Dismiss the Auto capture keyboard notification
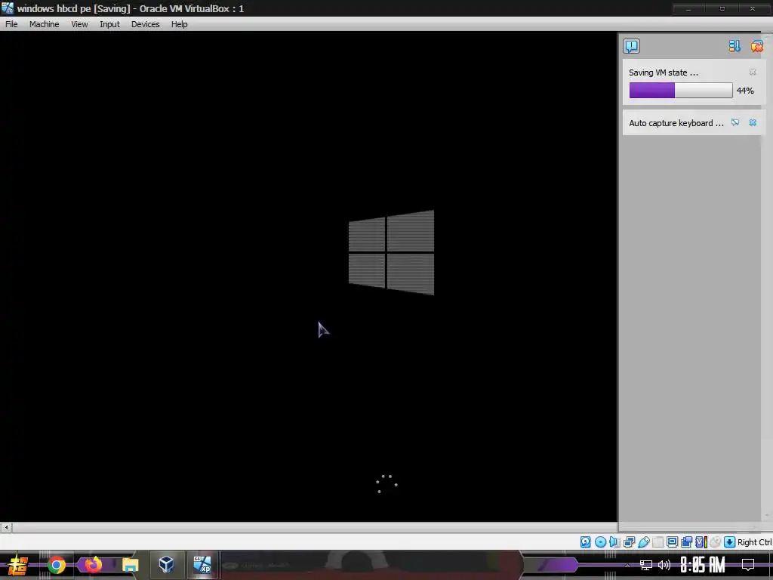773x580 pixels. pyautogui.click(x=753, y=123)
